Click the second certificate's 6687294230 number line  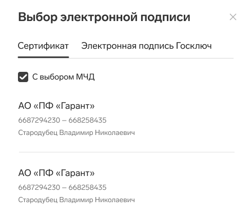62,187
